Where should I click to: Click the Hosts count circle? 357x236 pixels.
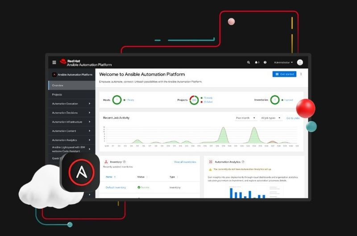[x=117, y=100]
